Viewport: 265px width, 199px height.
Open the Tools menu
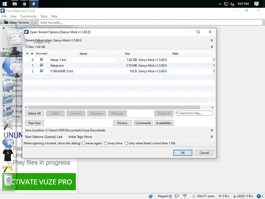tap(44, 16)
